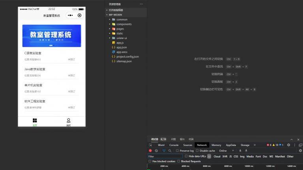Select the WS filter type
The width and height of the screenshot is (303, 170).
271,157
